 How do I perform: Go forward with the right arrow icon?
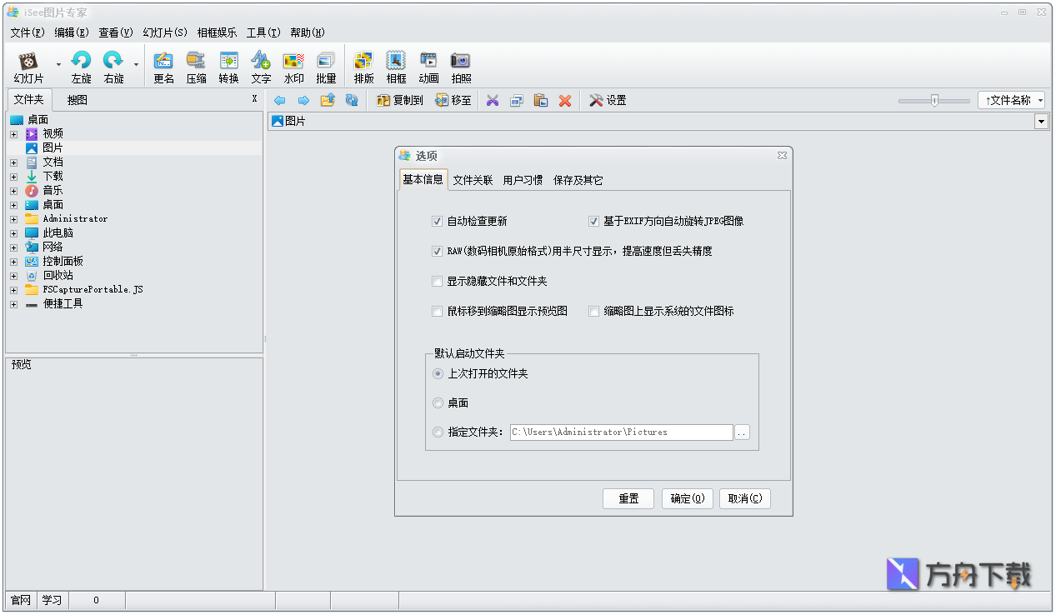coord(303,100)
